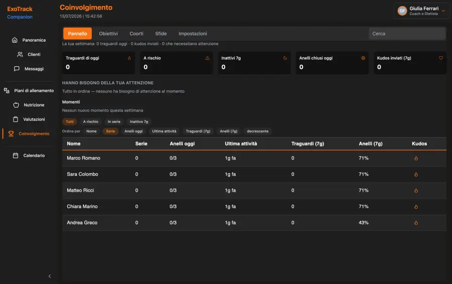Send kudos flame to Matteo Ricci
Image resolution: width=452 pixels, height=284 pixels.
[x=416, y=190]
